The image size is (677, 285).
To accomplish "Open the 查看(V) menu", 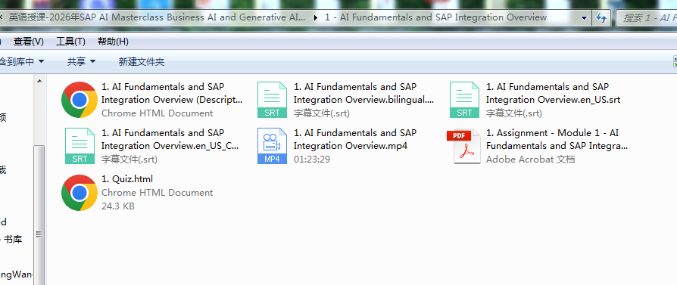I will tap(29, 42).
